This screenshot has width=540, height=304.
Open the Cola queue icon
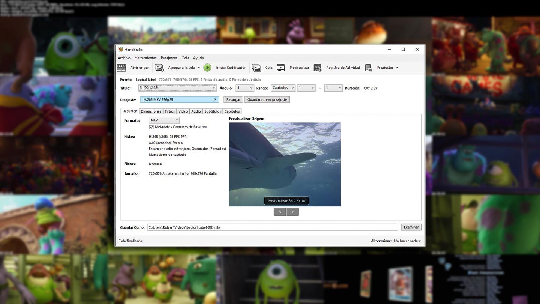point(256,68)
